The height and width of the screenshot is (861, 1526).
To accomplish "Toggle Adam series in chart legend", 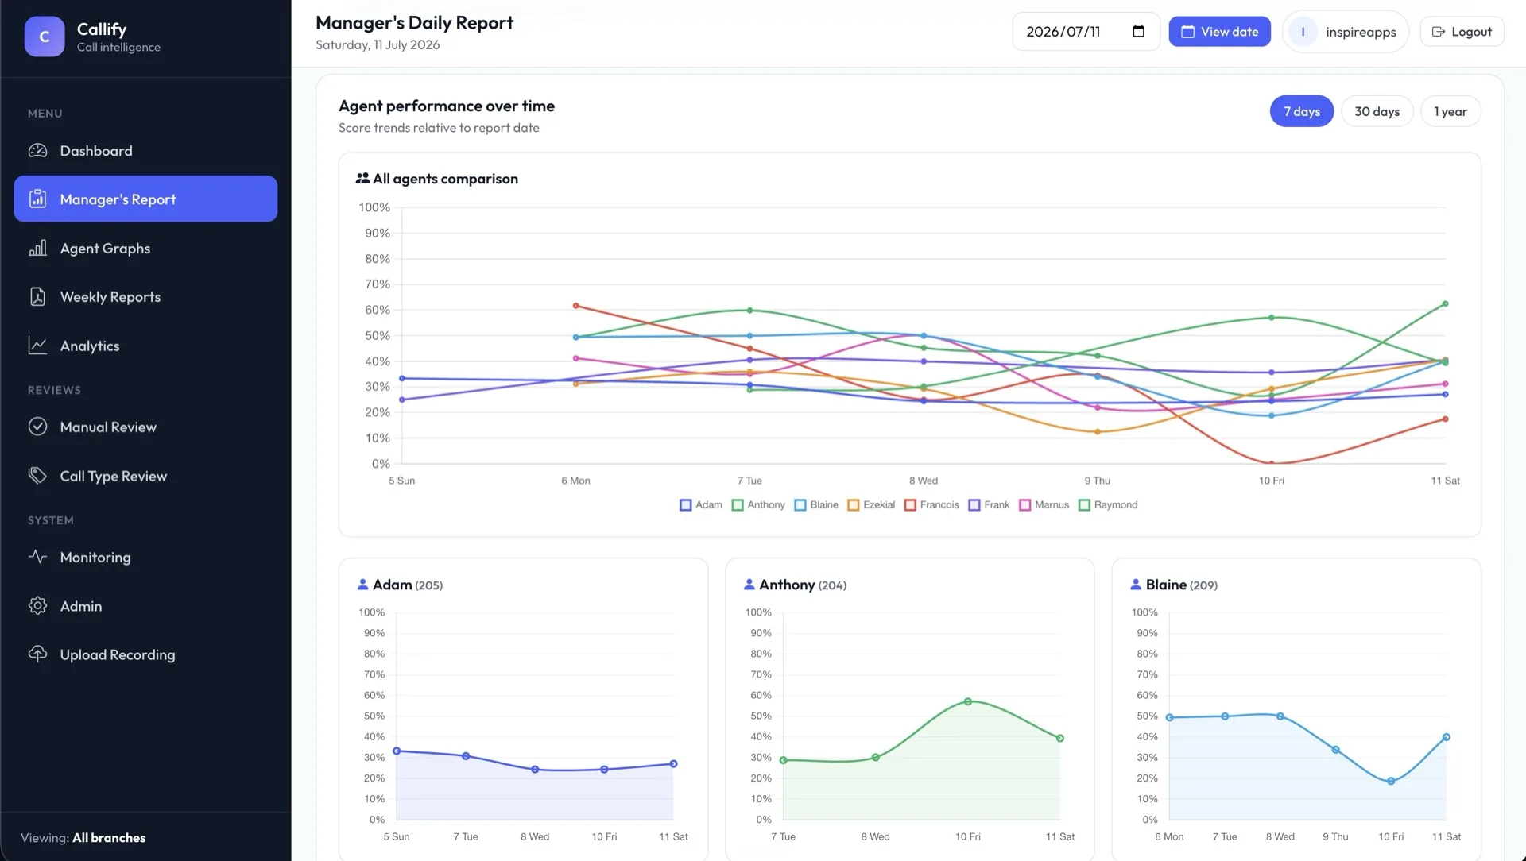I will tap(701, 505).
